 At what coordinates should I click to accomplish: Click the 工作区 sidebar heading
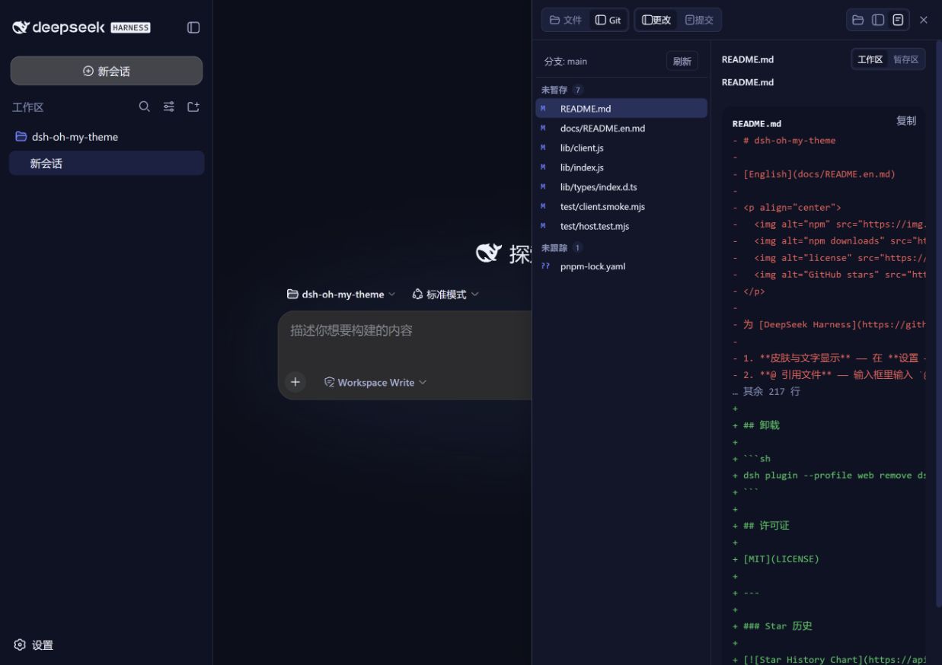coord(28,107)
